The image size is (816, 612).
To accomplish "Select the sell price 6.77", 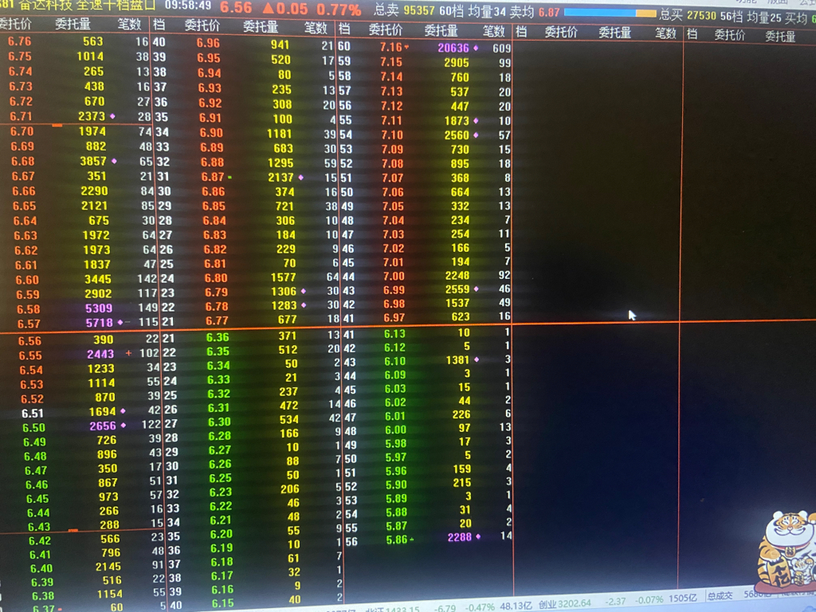I will pos(217,320).
